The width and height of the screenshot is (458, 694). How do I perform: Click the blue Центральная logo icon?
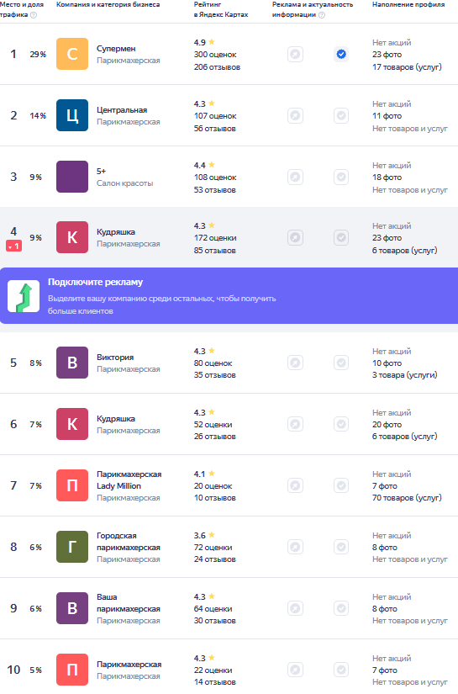pyautogui.click(x=72, y=115)
